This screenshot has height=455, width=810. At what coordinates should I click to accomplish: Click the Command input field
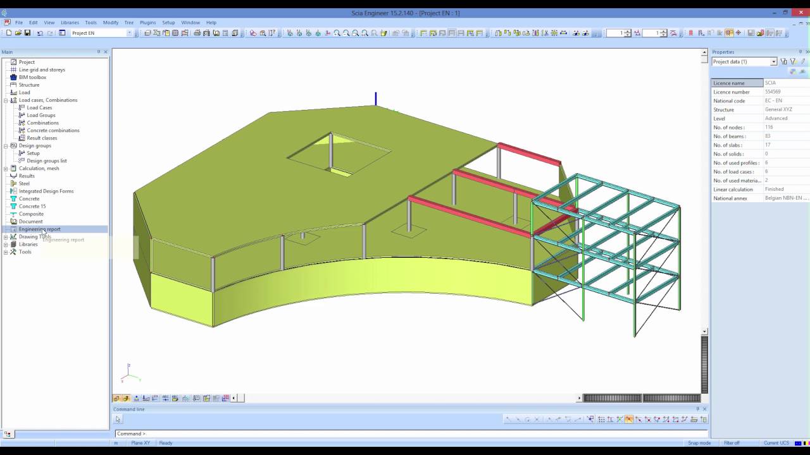coord(411,434)
